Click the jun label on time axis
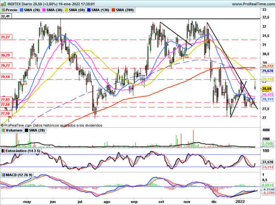The height and width of the screenshot is (205, 276). 53,202
